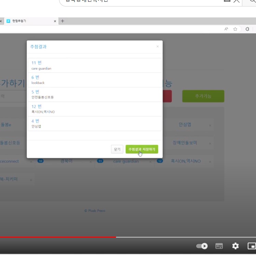
Task: Clear the search box with X icon
Action: coord(237,1)
